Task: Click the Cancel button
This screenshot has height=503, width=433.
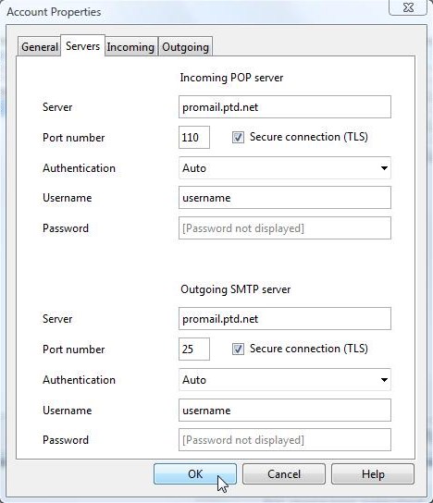Action: 284,473
